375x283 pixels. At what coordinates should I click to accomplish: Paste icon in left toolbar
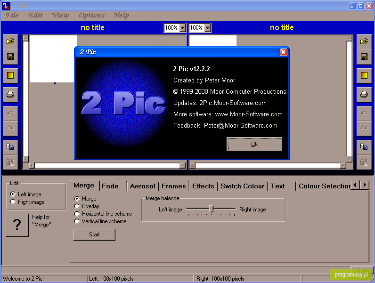click(x=10, y=162)
